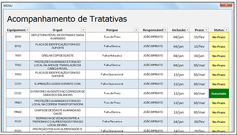Click the 30/jan deadline cell
This screenshot has width=237, height=135.
(199, 56)
